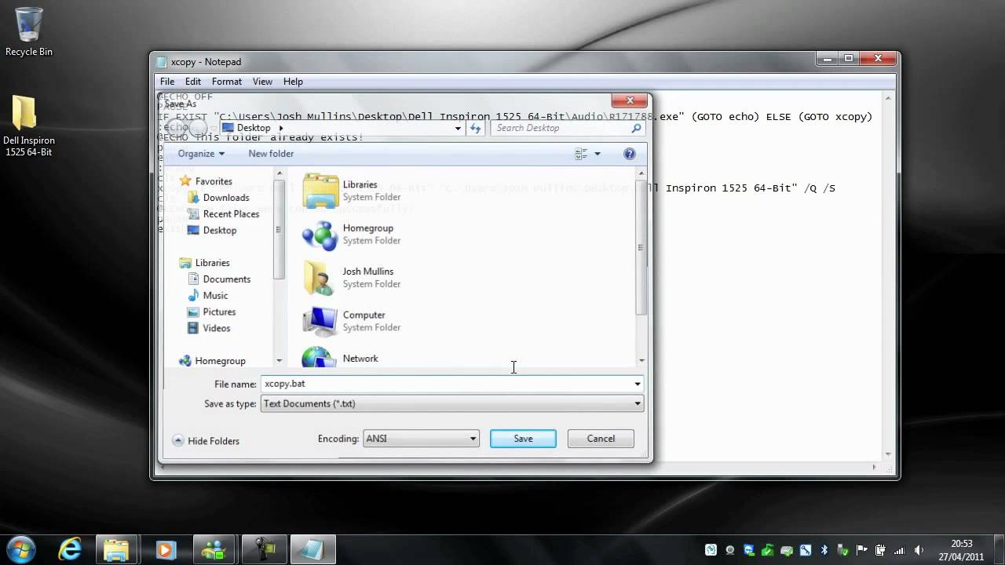Click the refresh button next to address bar
1005x565 pixels.
click(475, 128)
